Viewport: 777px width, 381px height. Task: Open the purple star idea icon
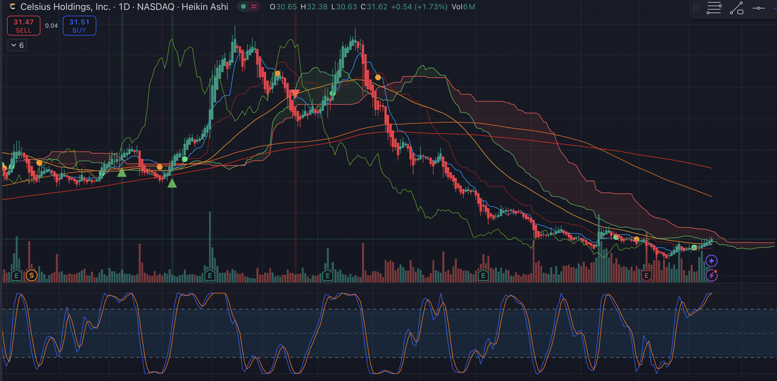tap(712, 261)
